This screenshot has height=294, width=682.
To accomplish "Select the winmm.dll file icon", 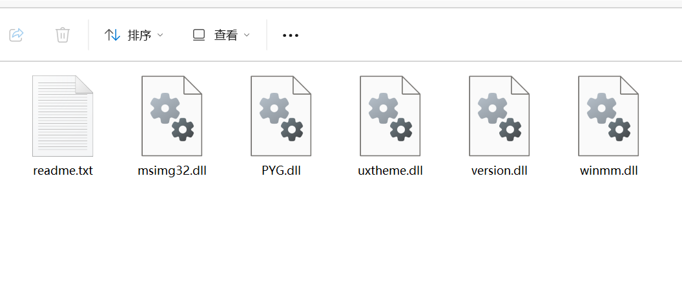I will pos(608,116).
